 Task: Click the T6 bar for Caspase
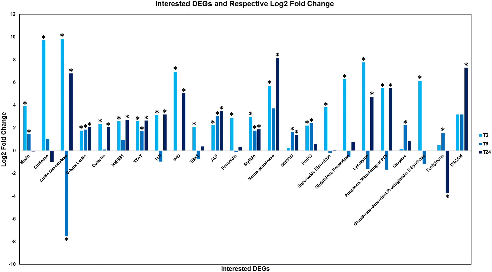[x=405, y=138]
